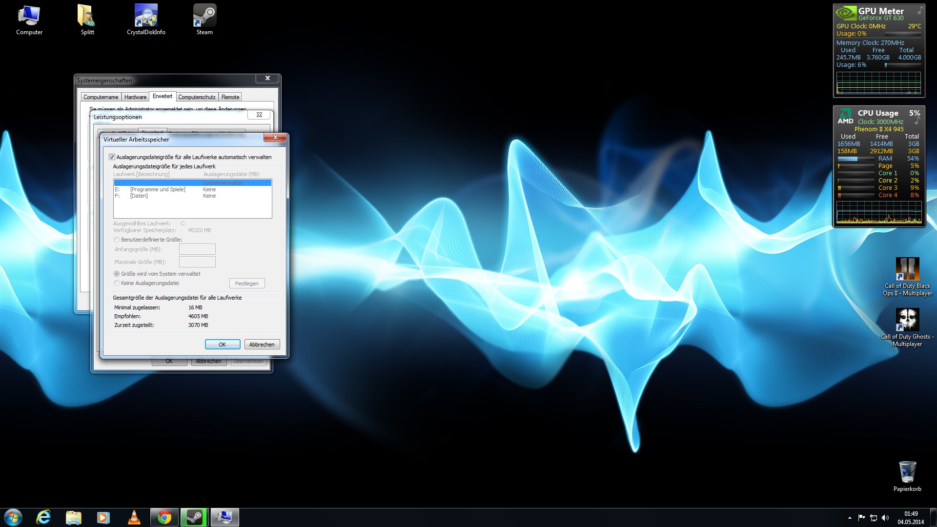
Task: Click OK in Virtueller Arbeitsspeicher dialog
Action: pyautogui.click(x=222, y=345)
